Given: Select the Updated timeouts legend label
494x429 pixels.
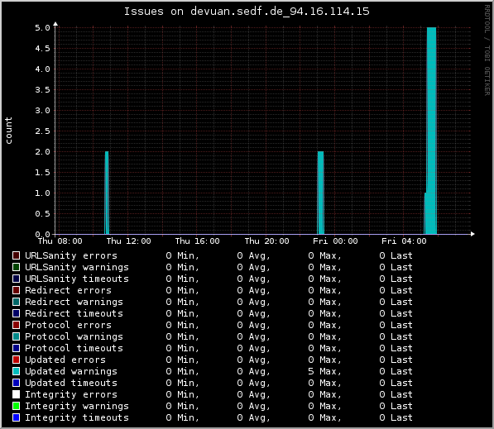Looking at the screenshot, I should click(71, 383).
